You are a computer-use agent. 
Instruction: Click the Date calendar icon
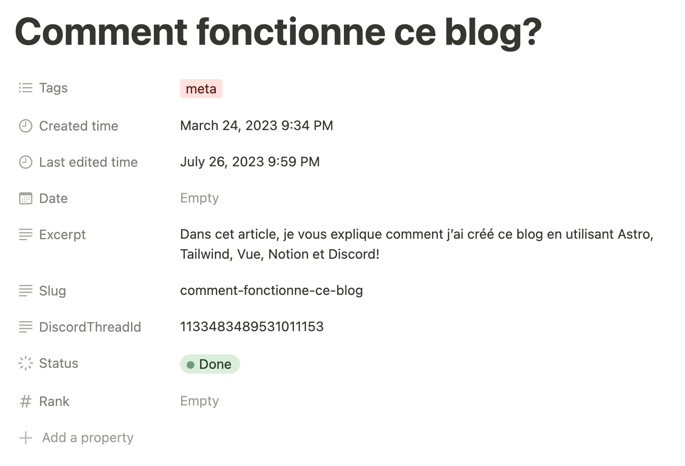pos(26,199)
